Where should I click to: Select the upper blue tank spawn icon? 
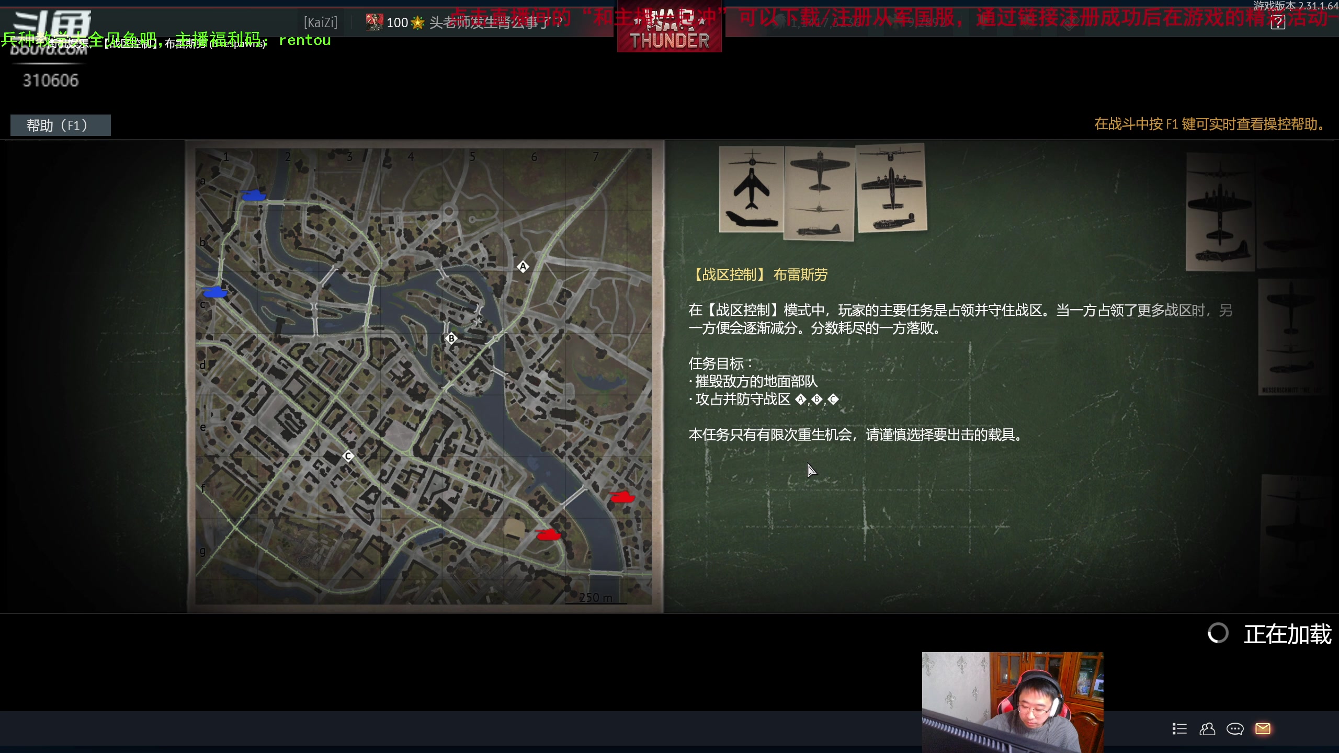[254, 195]
